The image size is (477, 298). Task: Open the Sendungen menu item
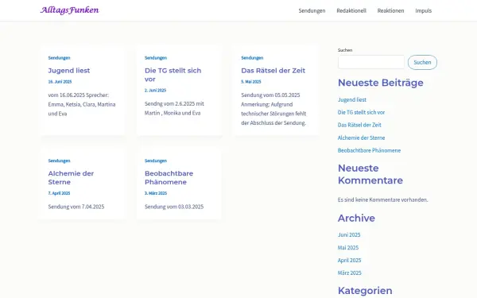click(x=312, y=10)
